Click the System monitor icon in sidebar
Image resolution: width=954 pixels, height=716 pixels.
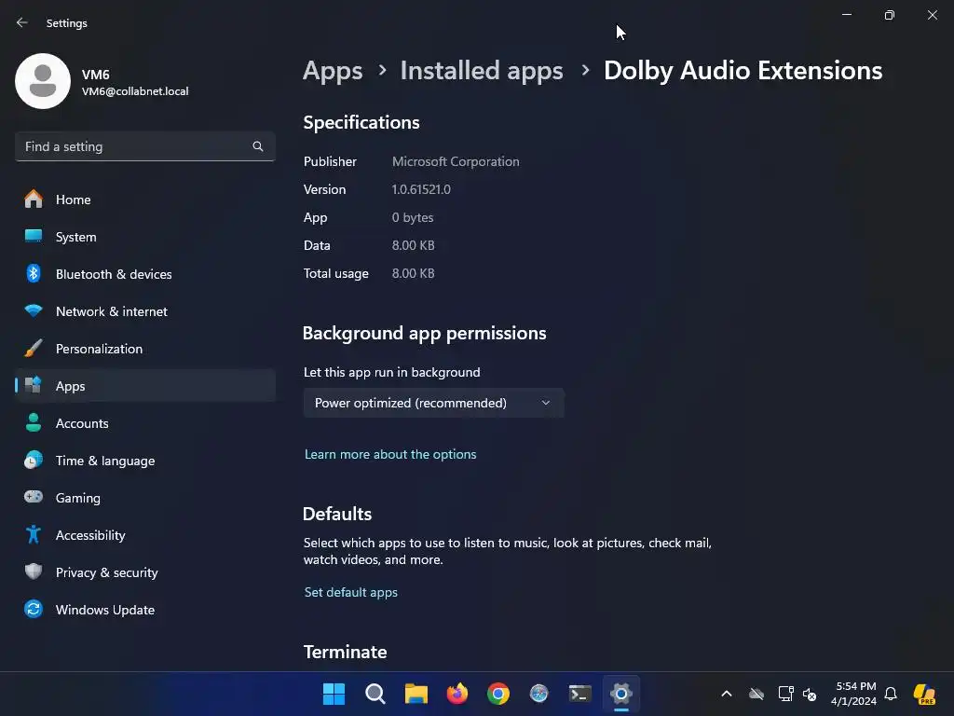point(34,236)
